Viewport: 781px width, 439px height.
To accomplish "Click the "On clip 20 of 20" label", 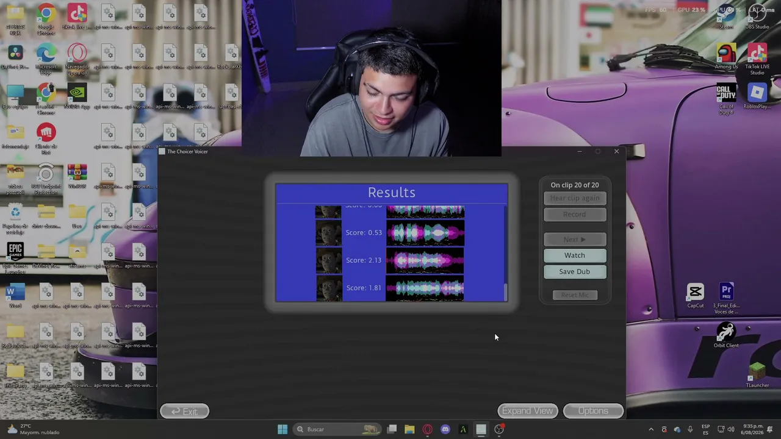I will (x=575, y=185).
